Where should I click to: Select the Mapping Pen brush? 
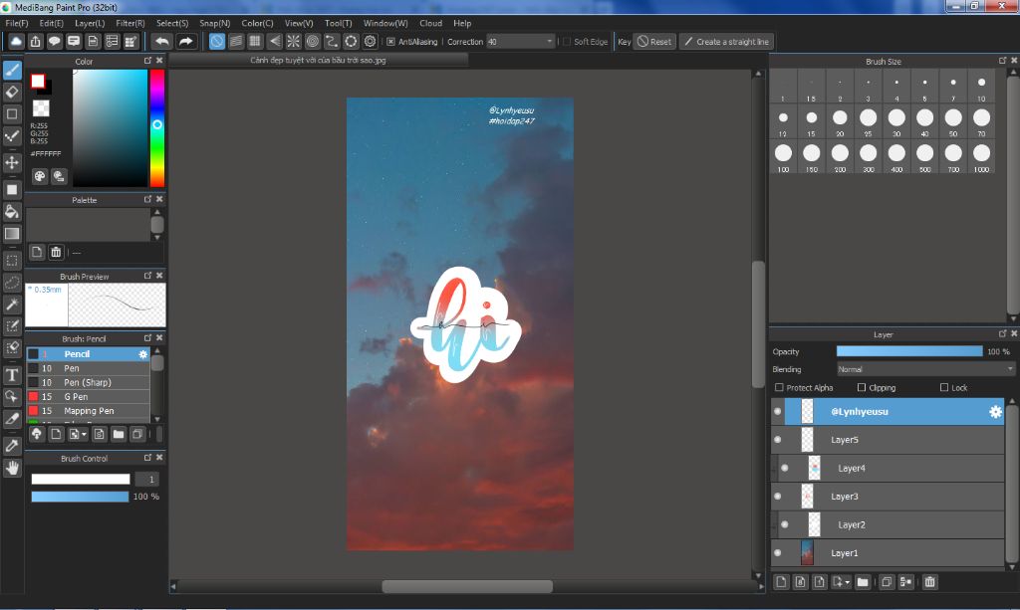(x=88, y=411)
